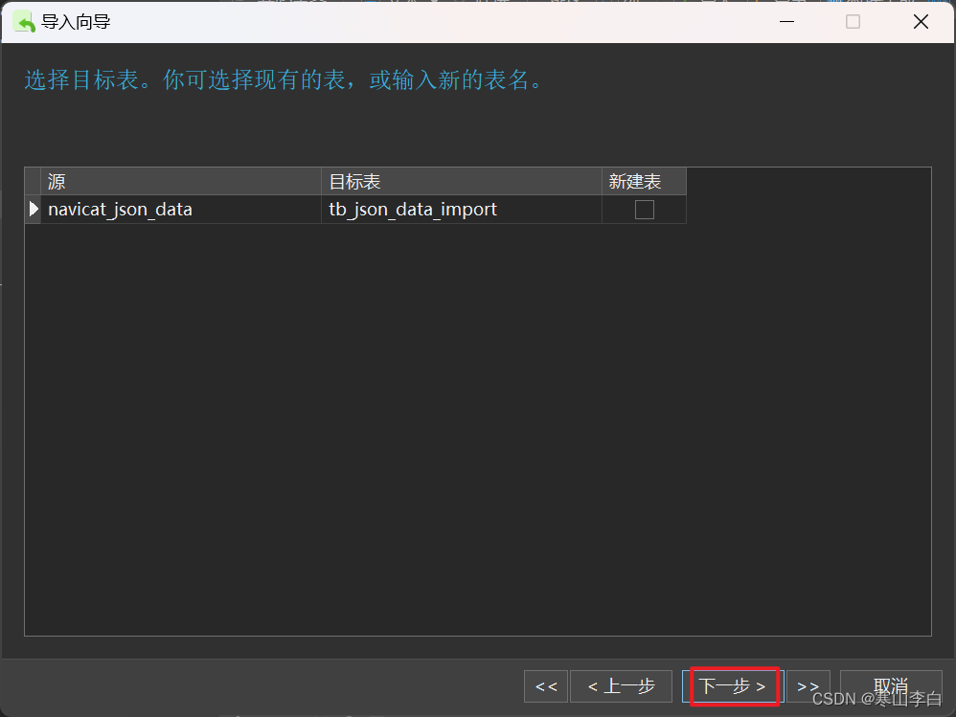The height and width of the screenshot is (717, 956).
Task: Click the << first step button
Action: (x=545, y=686)
